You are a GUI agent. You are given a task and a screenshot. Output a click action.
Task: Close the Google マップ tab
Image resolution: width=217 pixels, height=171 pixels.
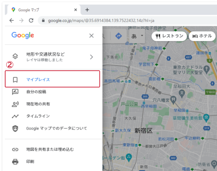point(76,10)
